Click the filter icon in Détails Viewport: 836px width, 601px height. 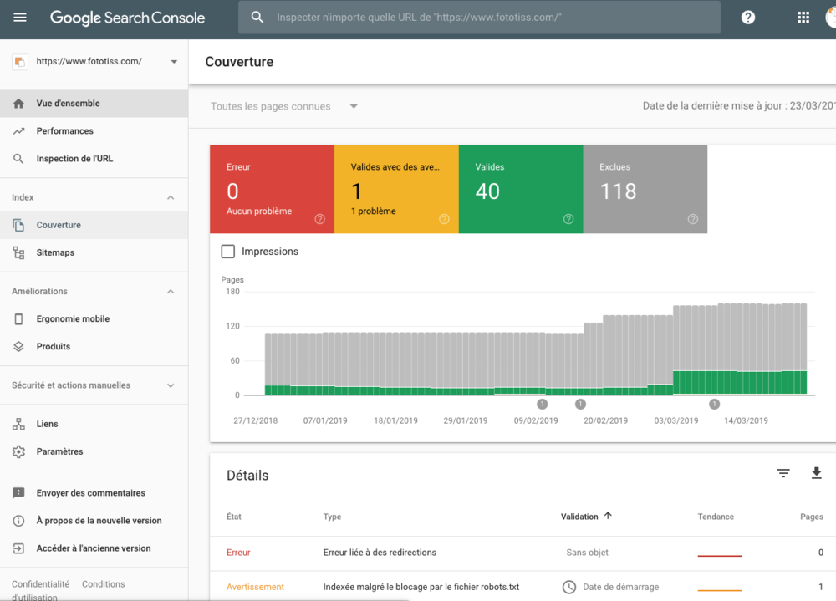click(x=783, y=474)
